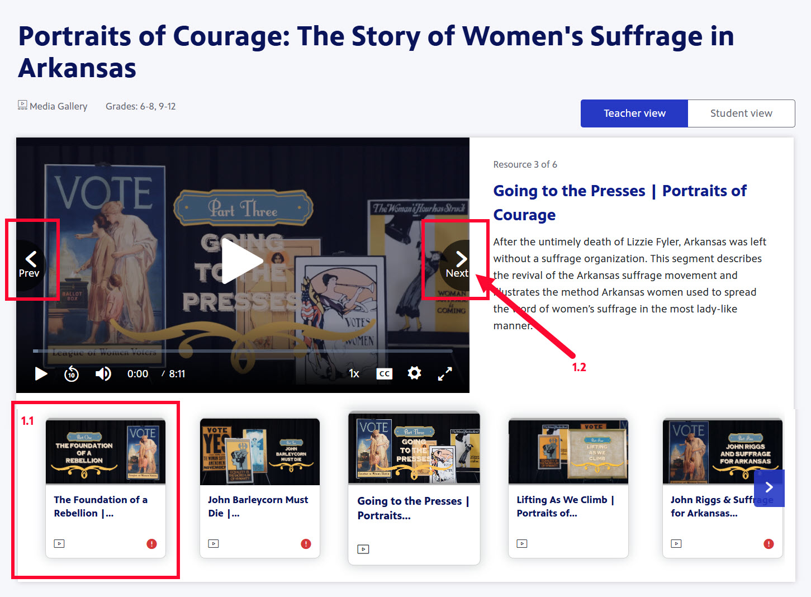Open the 1x playback speed menu
The image size is (811, 597).
click(354, 373)
